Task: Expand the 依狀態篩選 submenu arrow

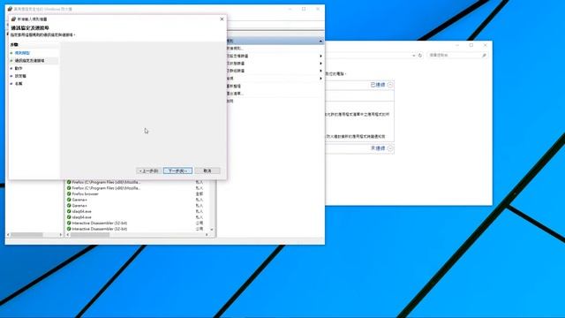Action: [320, 64]
